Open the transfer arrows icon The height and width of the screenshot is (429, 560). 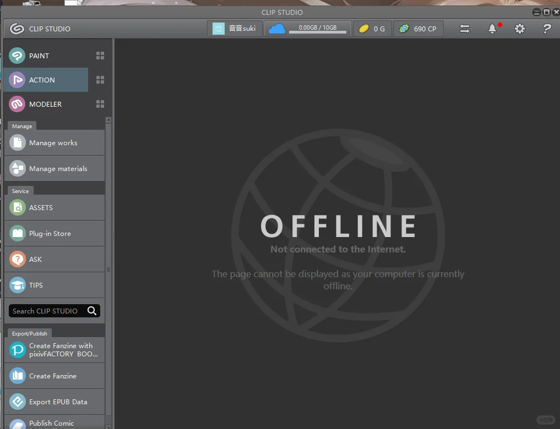pyautogui.click(x=465, y=29)
